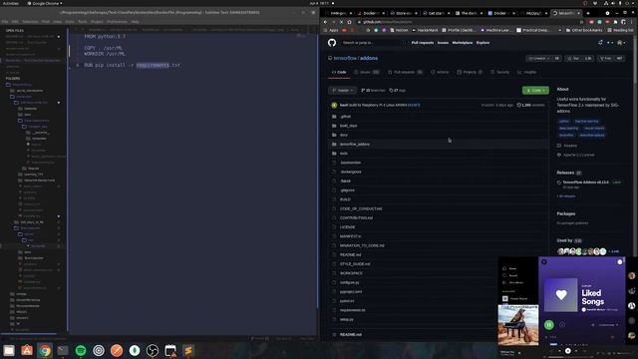Image resolution: width=638 pixels, height=359 pixels.
Task: Open CONTRIBUTING.md file
Action: coord(356,217)
